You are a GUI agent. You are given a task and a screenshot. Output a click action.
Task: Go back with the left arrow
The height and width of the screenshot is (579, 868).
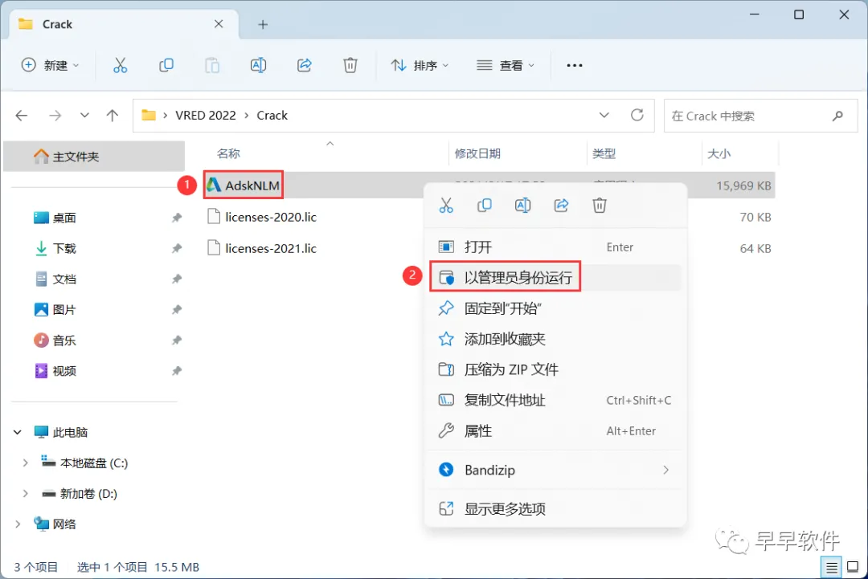click(x=22, y=116)
